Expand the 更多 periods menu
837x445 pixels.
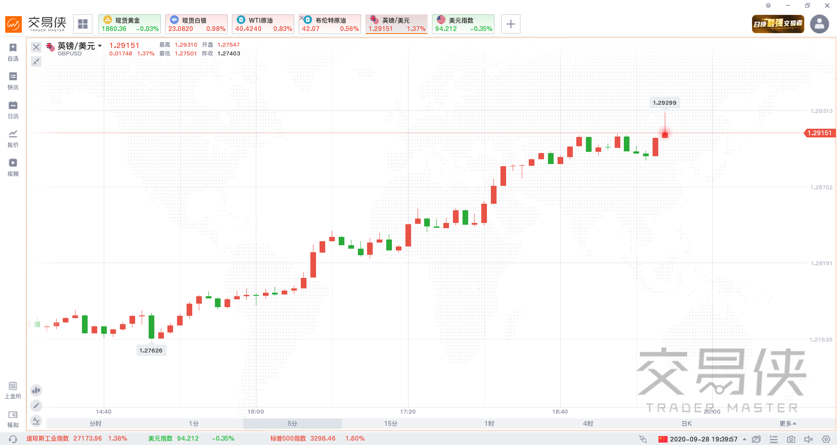click(x=788, y=424)
